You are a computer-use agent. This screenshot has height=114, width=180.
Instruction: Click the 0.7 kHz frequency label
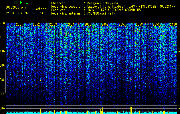click(x=2, y=94)
